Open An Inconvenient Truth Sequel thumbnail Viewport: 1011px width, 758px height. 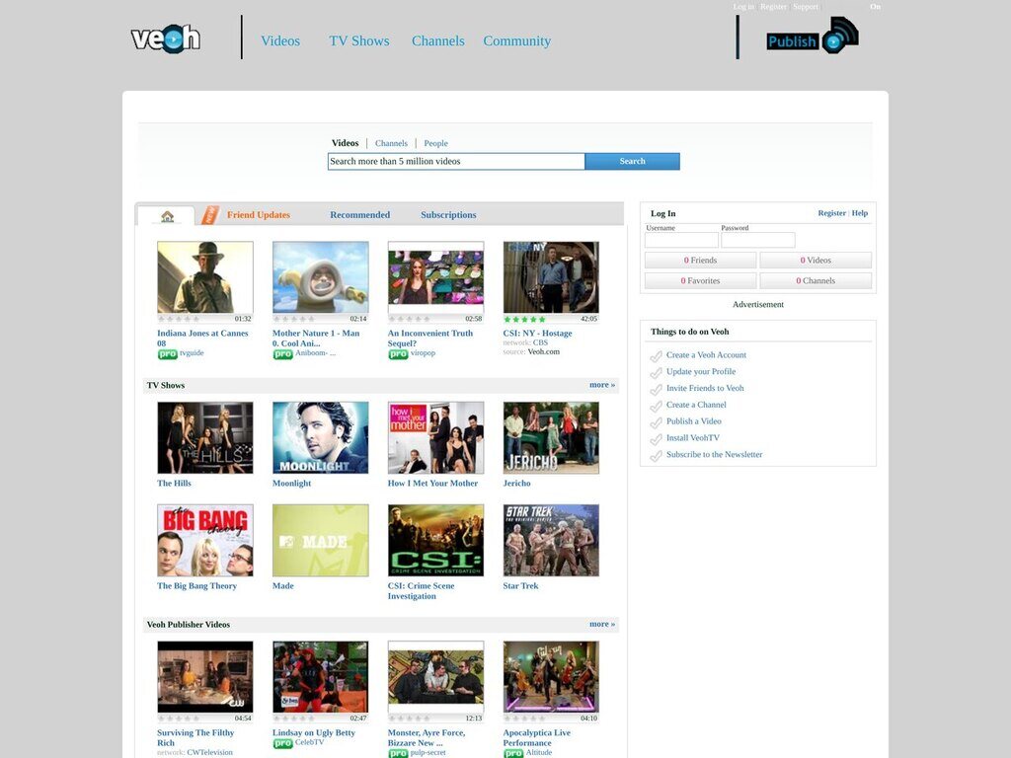click(x=435, y=277)
